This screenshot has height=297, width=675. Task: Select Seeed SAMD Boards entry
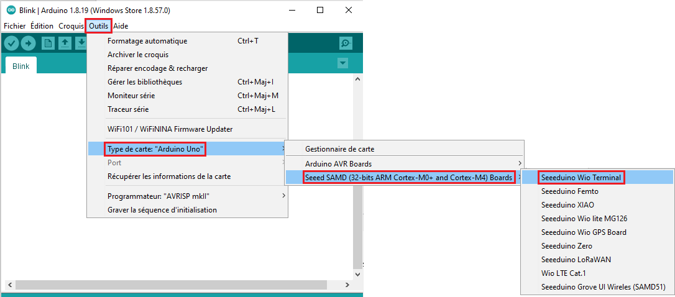[x=404, y=177]
